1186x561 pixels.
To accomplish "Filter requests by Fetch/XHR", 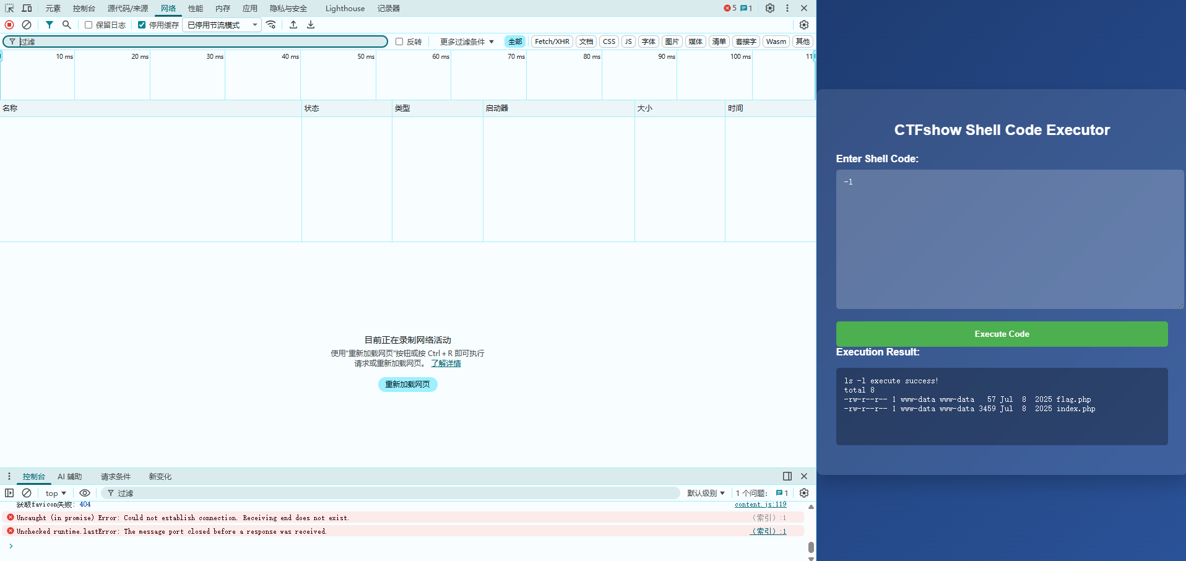I will coord(552,41).
